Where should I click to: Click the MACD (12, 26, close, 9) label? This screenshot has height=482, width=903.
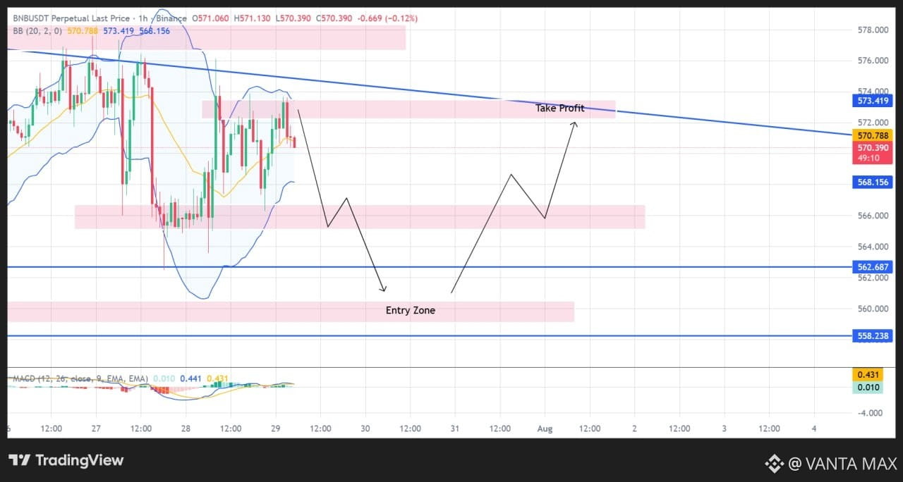80,378
